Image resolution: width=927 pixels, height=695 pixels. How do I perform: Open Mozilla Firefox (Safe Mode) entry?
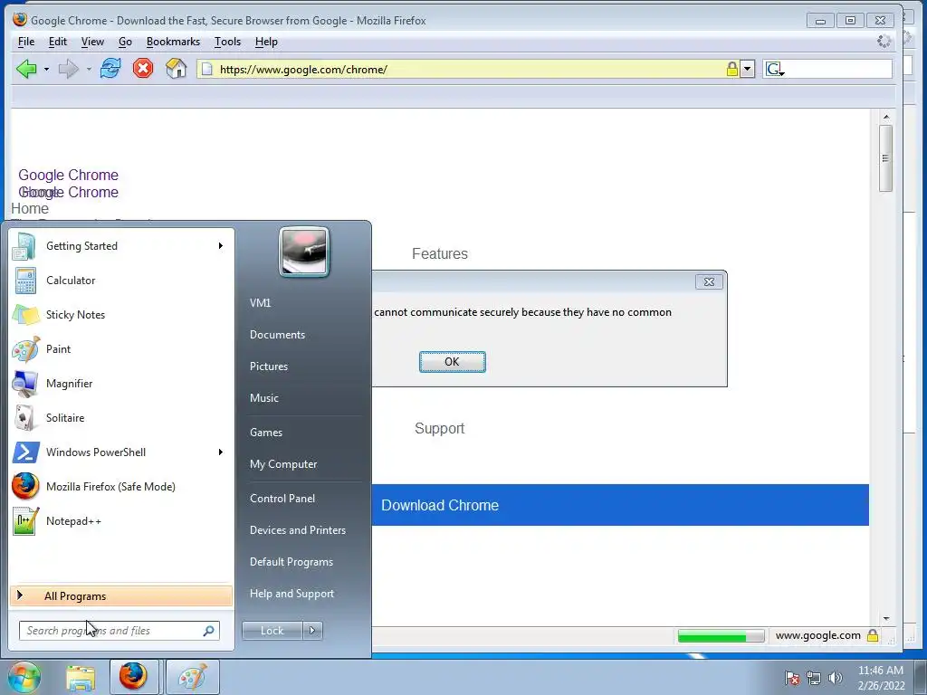coord(121,486)
